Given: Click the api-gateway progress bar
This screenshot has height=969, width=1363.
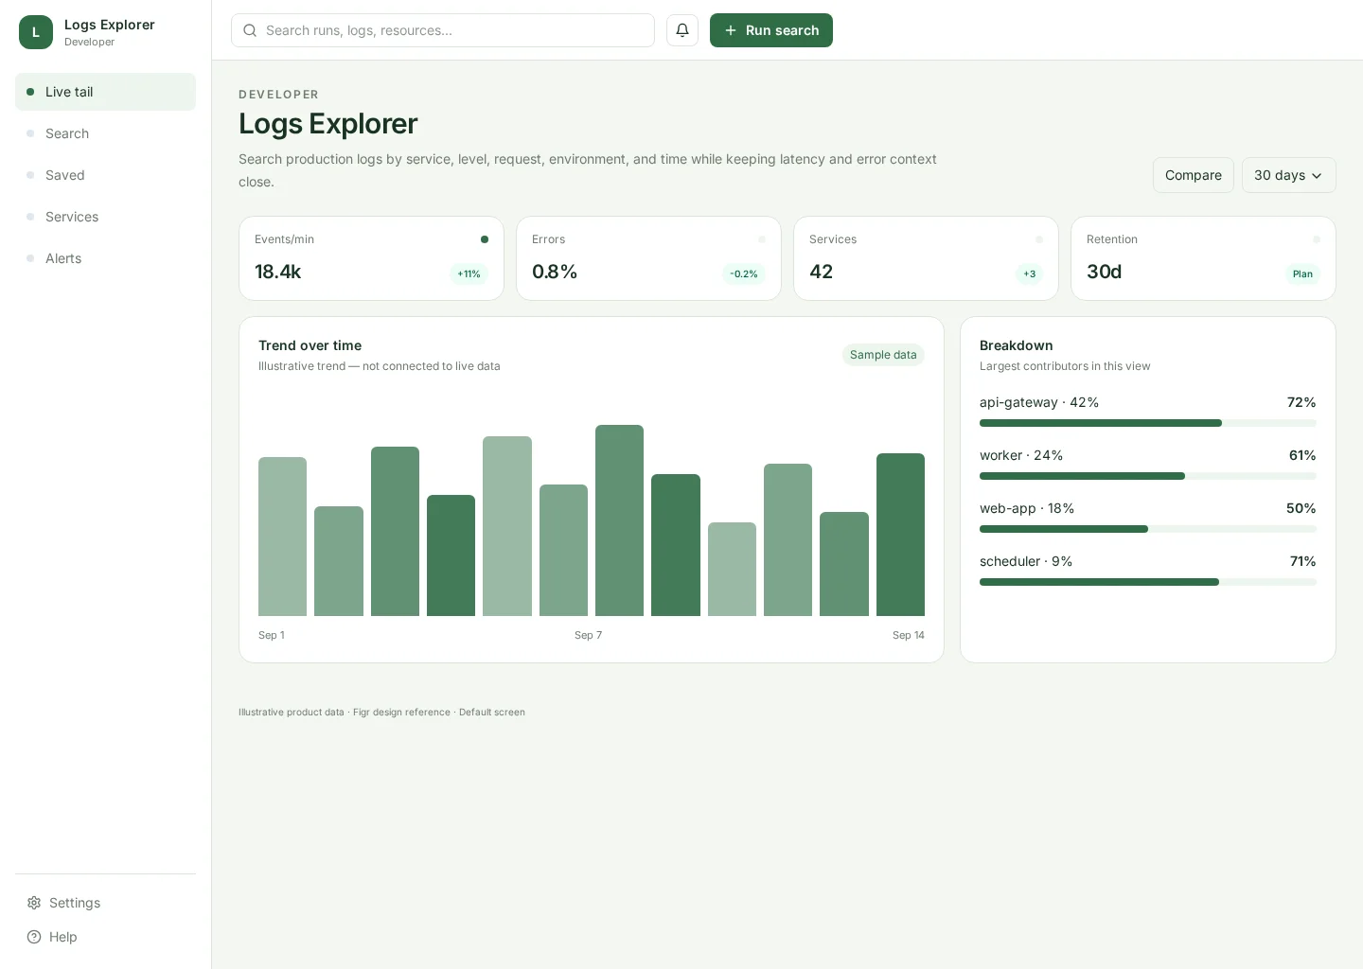Looking at the screenshot, I should click(1147, 423).
